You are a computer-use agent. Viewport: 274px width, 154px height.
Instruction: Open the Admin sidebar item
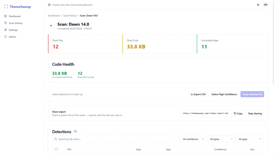12,37
